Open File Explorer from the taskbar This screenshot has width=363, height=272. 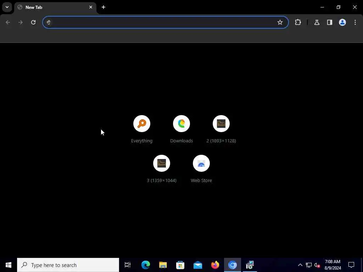[163, 265]
